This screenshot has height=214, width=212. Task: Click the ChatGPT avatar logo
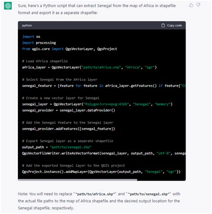(x=8, y=6)
